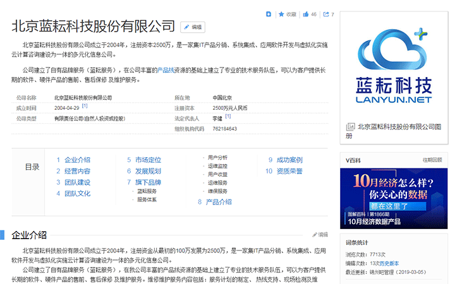
Task: Open the 维保服务 subsection link
Action: coord(217,191)
